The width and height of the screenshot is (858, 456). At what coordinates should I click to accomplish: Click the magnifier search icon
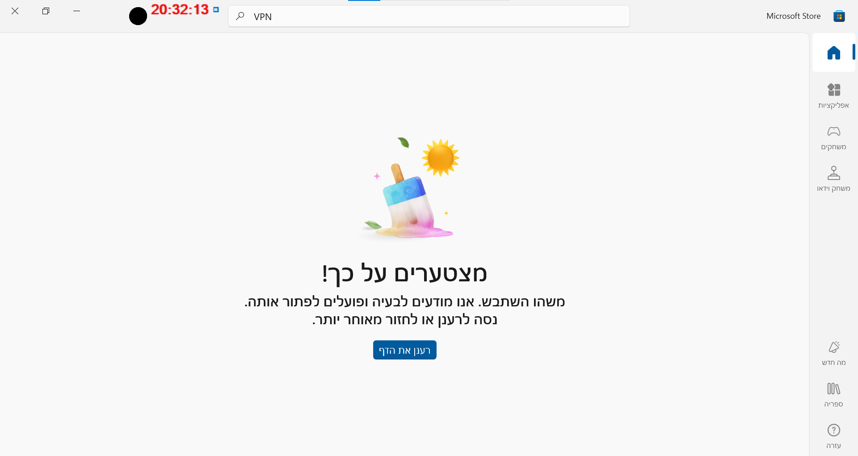[x=240, y=17]
